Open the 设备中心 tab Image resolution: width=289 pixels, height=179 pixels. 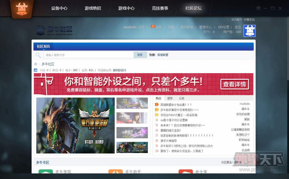(x=59, y=8)
